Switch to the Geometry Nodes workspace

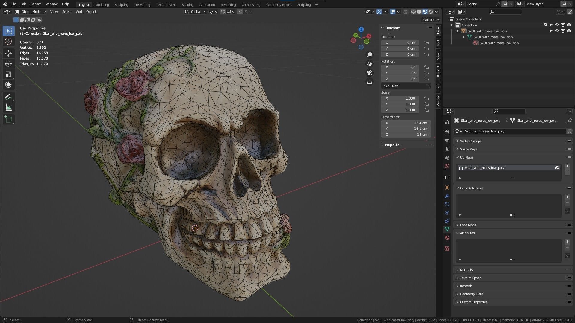[x=279, y=5]
